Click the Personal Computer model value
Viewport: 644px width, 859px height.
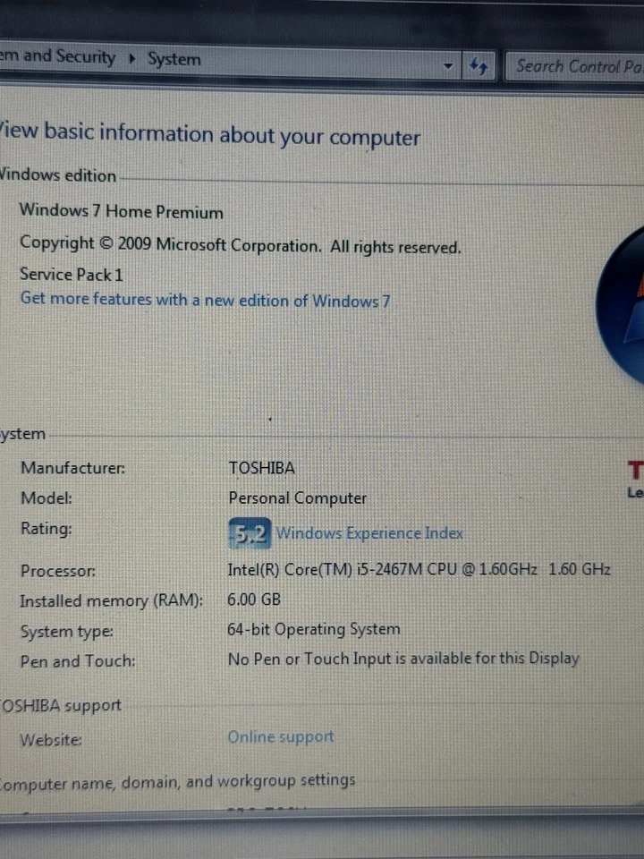[x=297, y=498]
